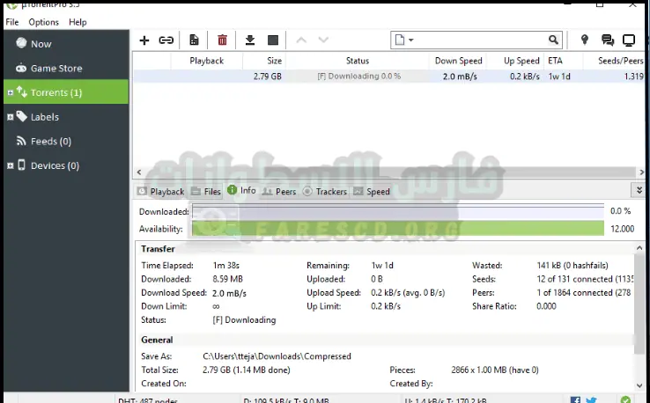Open the chat bubbles icon in toolbar
The width and height of the screenshot is (650, 403).
coord(607,40)
